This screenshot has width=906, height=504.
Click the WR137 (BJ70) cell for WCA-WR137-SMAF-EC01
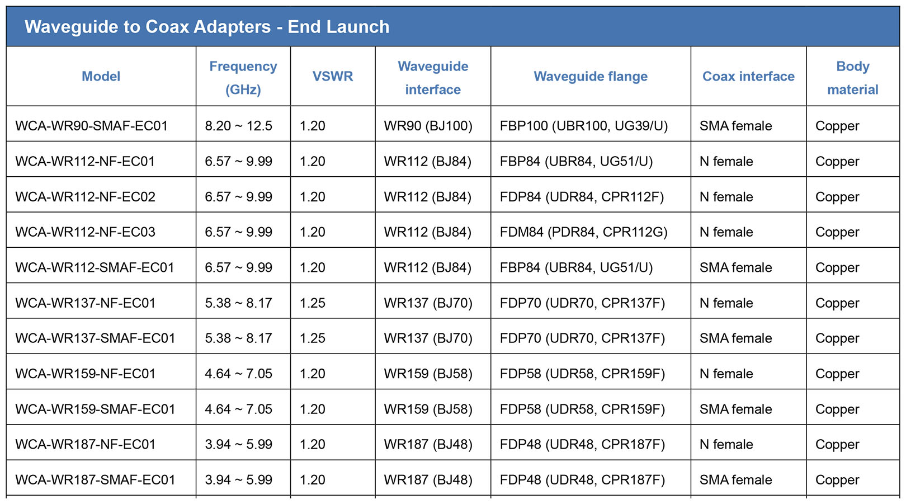coord(428,338)
